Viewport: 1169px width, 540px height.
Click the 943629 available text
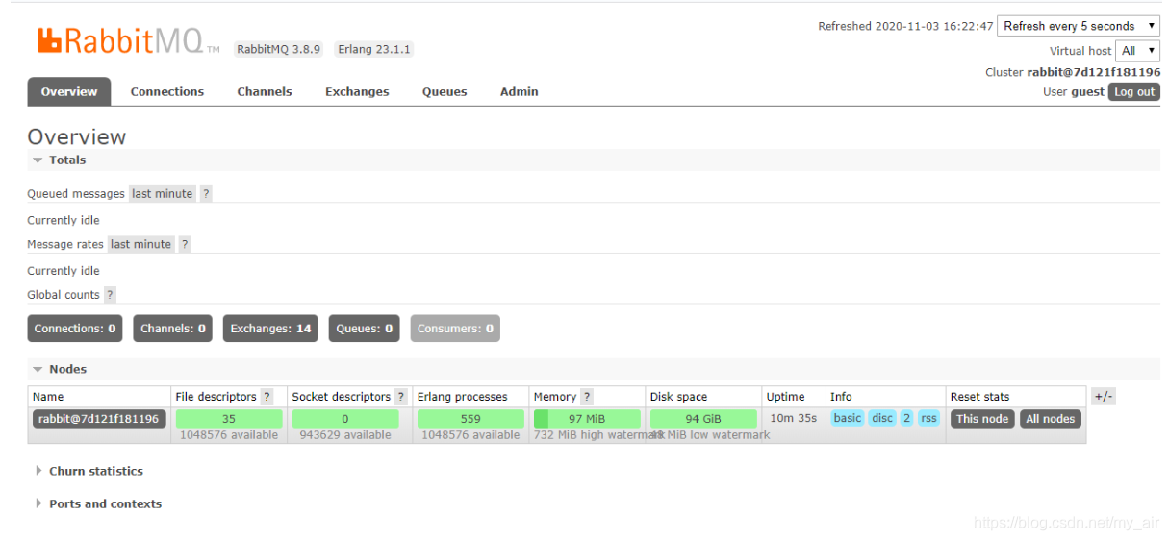[x=345, y=435]
